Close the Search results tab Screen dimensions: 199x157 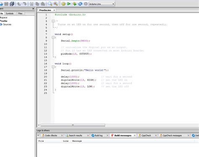[88, 136]
